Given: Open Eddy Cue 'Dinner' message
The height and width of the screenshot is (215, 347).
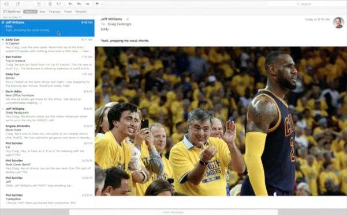Looking at the screenshot, I should tap(47, 80).
